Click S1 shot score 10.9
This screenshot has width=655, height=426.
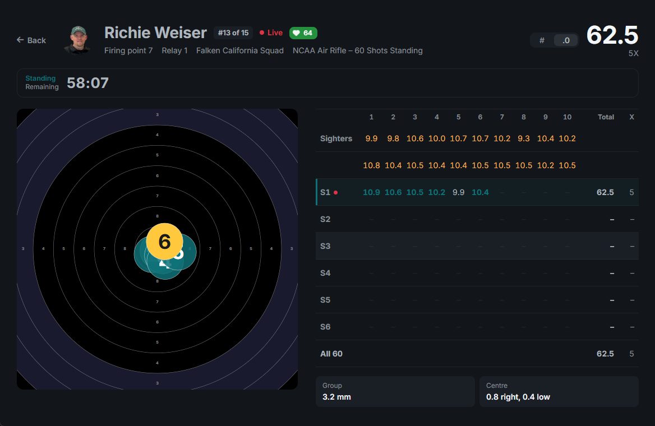coord(371,192)
